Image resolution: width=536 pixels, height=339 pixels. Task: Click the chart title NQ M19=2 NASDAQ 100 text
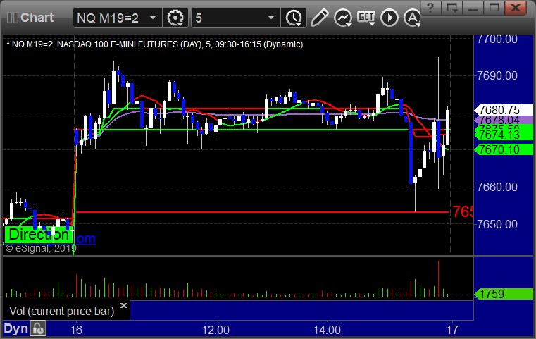(154, 44)
